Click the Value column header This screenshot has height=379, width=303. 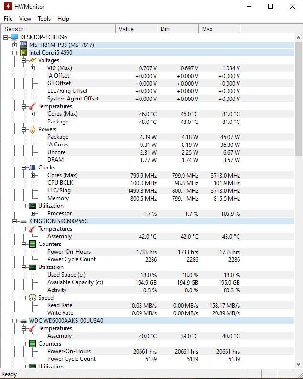pos(136,29)
